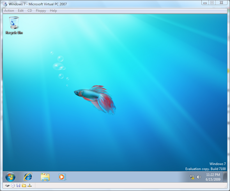The image size is (230, 191).
Task: Open the CD menu
Action: pos(29,11)
